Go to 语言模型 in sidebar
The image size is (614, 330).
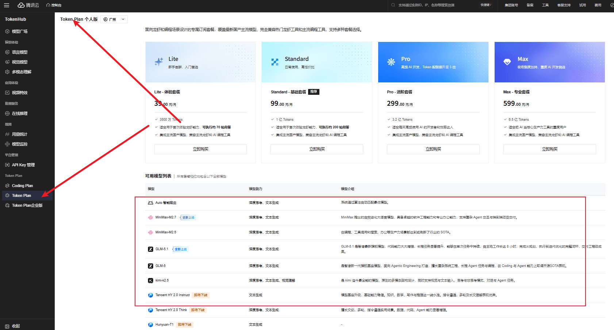[x=20, y=52]
